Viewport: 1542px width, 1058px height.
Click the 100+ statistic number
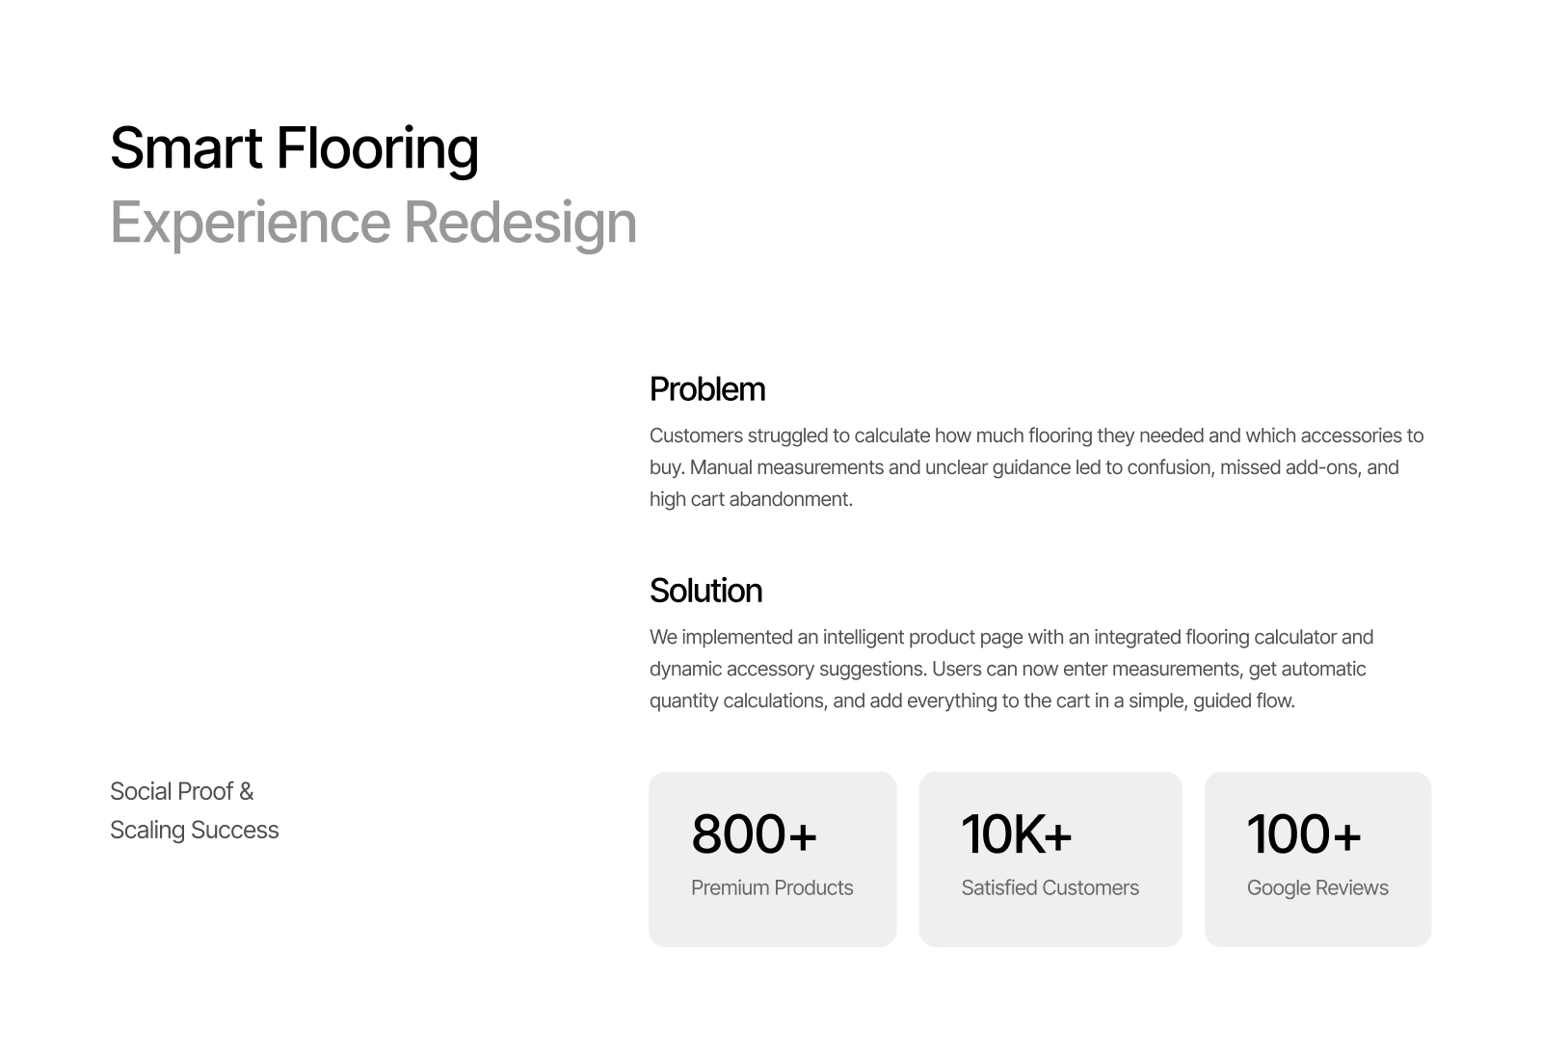click(x=1304, y=834)
